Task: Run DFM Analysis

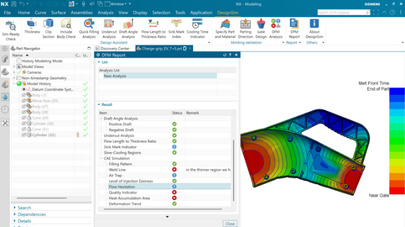Action: coord(276,28)
